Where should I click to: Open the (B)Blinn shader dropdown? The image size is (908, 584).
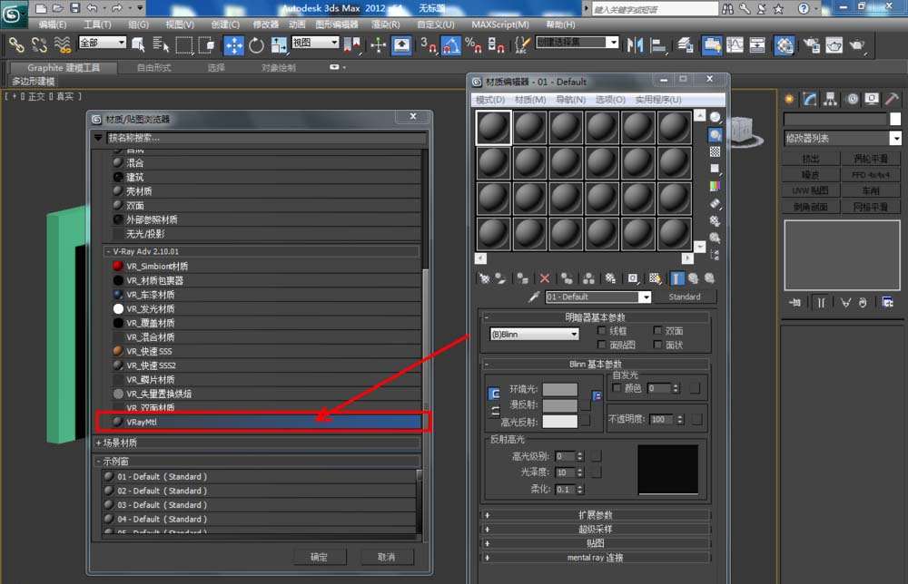click(x=534, y=335)
